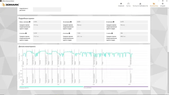Click the 16 потоков score field
This screenshot has height=95, width=169.
[x=90, y=22]
